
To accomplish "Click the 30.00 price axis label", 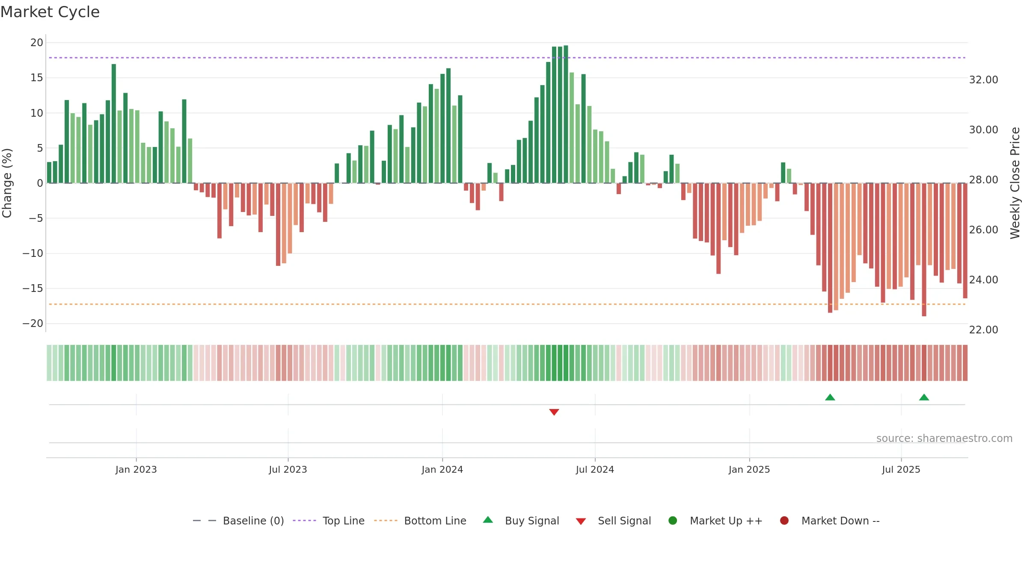I will 983,130.
